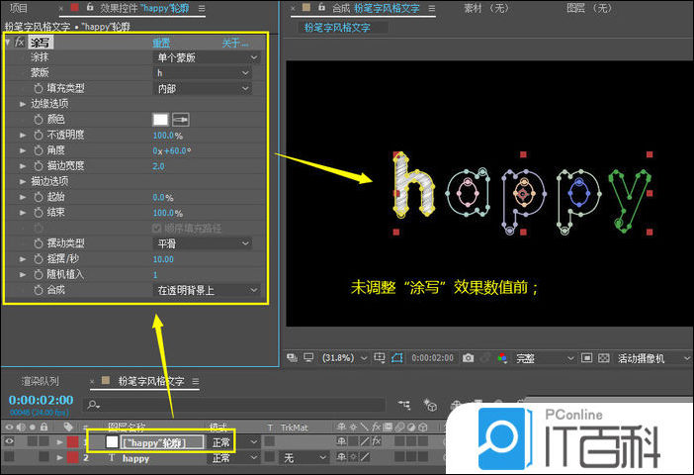Toggle the stopwatch for 不透明度
Viewport: 694px width, 475px height.
pyautogui.click(x=39, y=135)
